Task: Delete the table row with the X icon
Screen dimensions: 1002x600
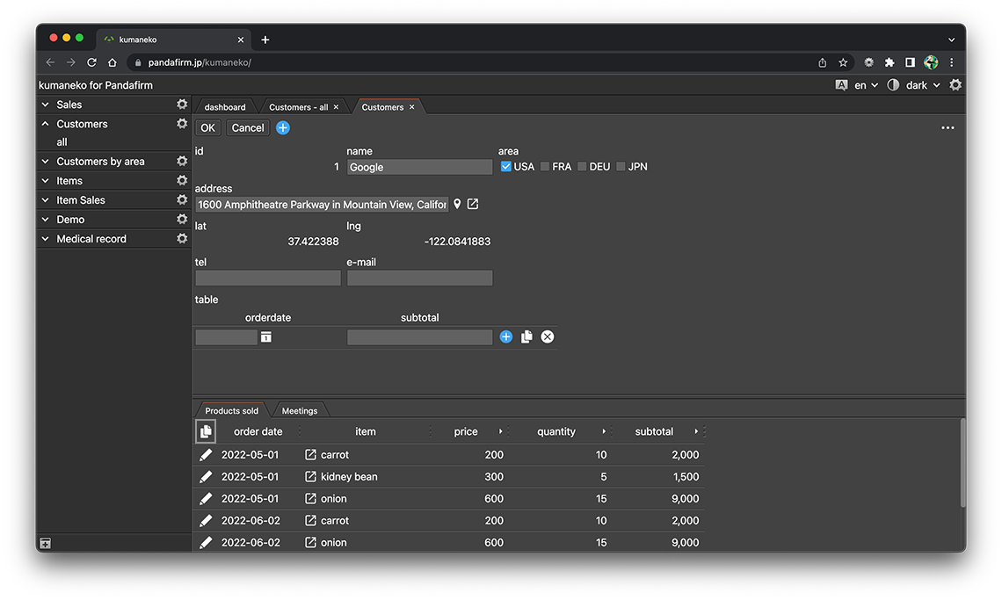Action: [548, 337]
